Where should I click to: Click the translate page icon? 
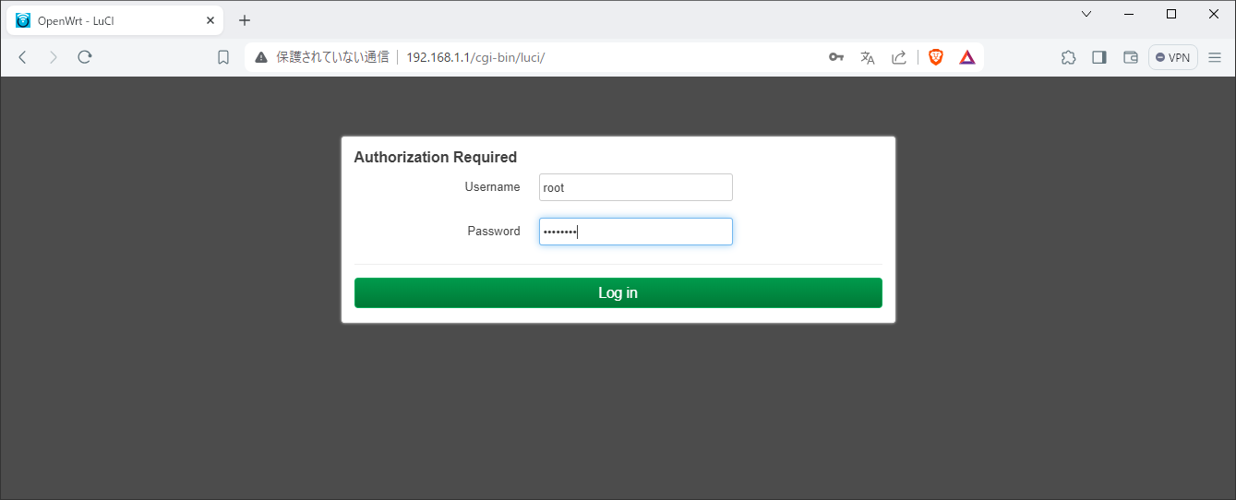tap(868, 57)
